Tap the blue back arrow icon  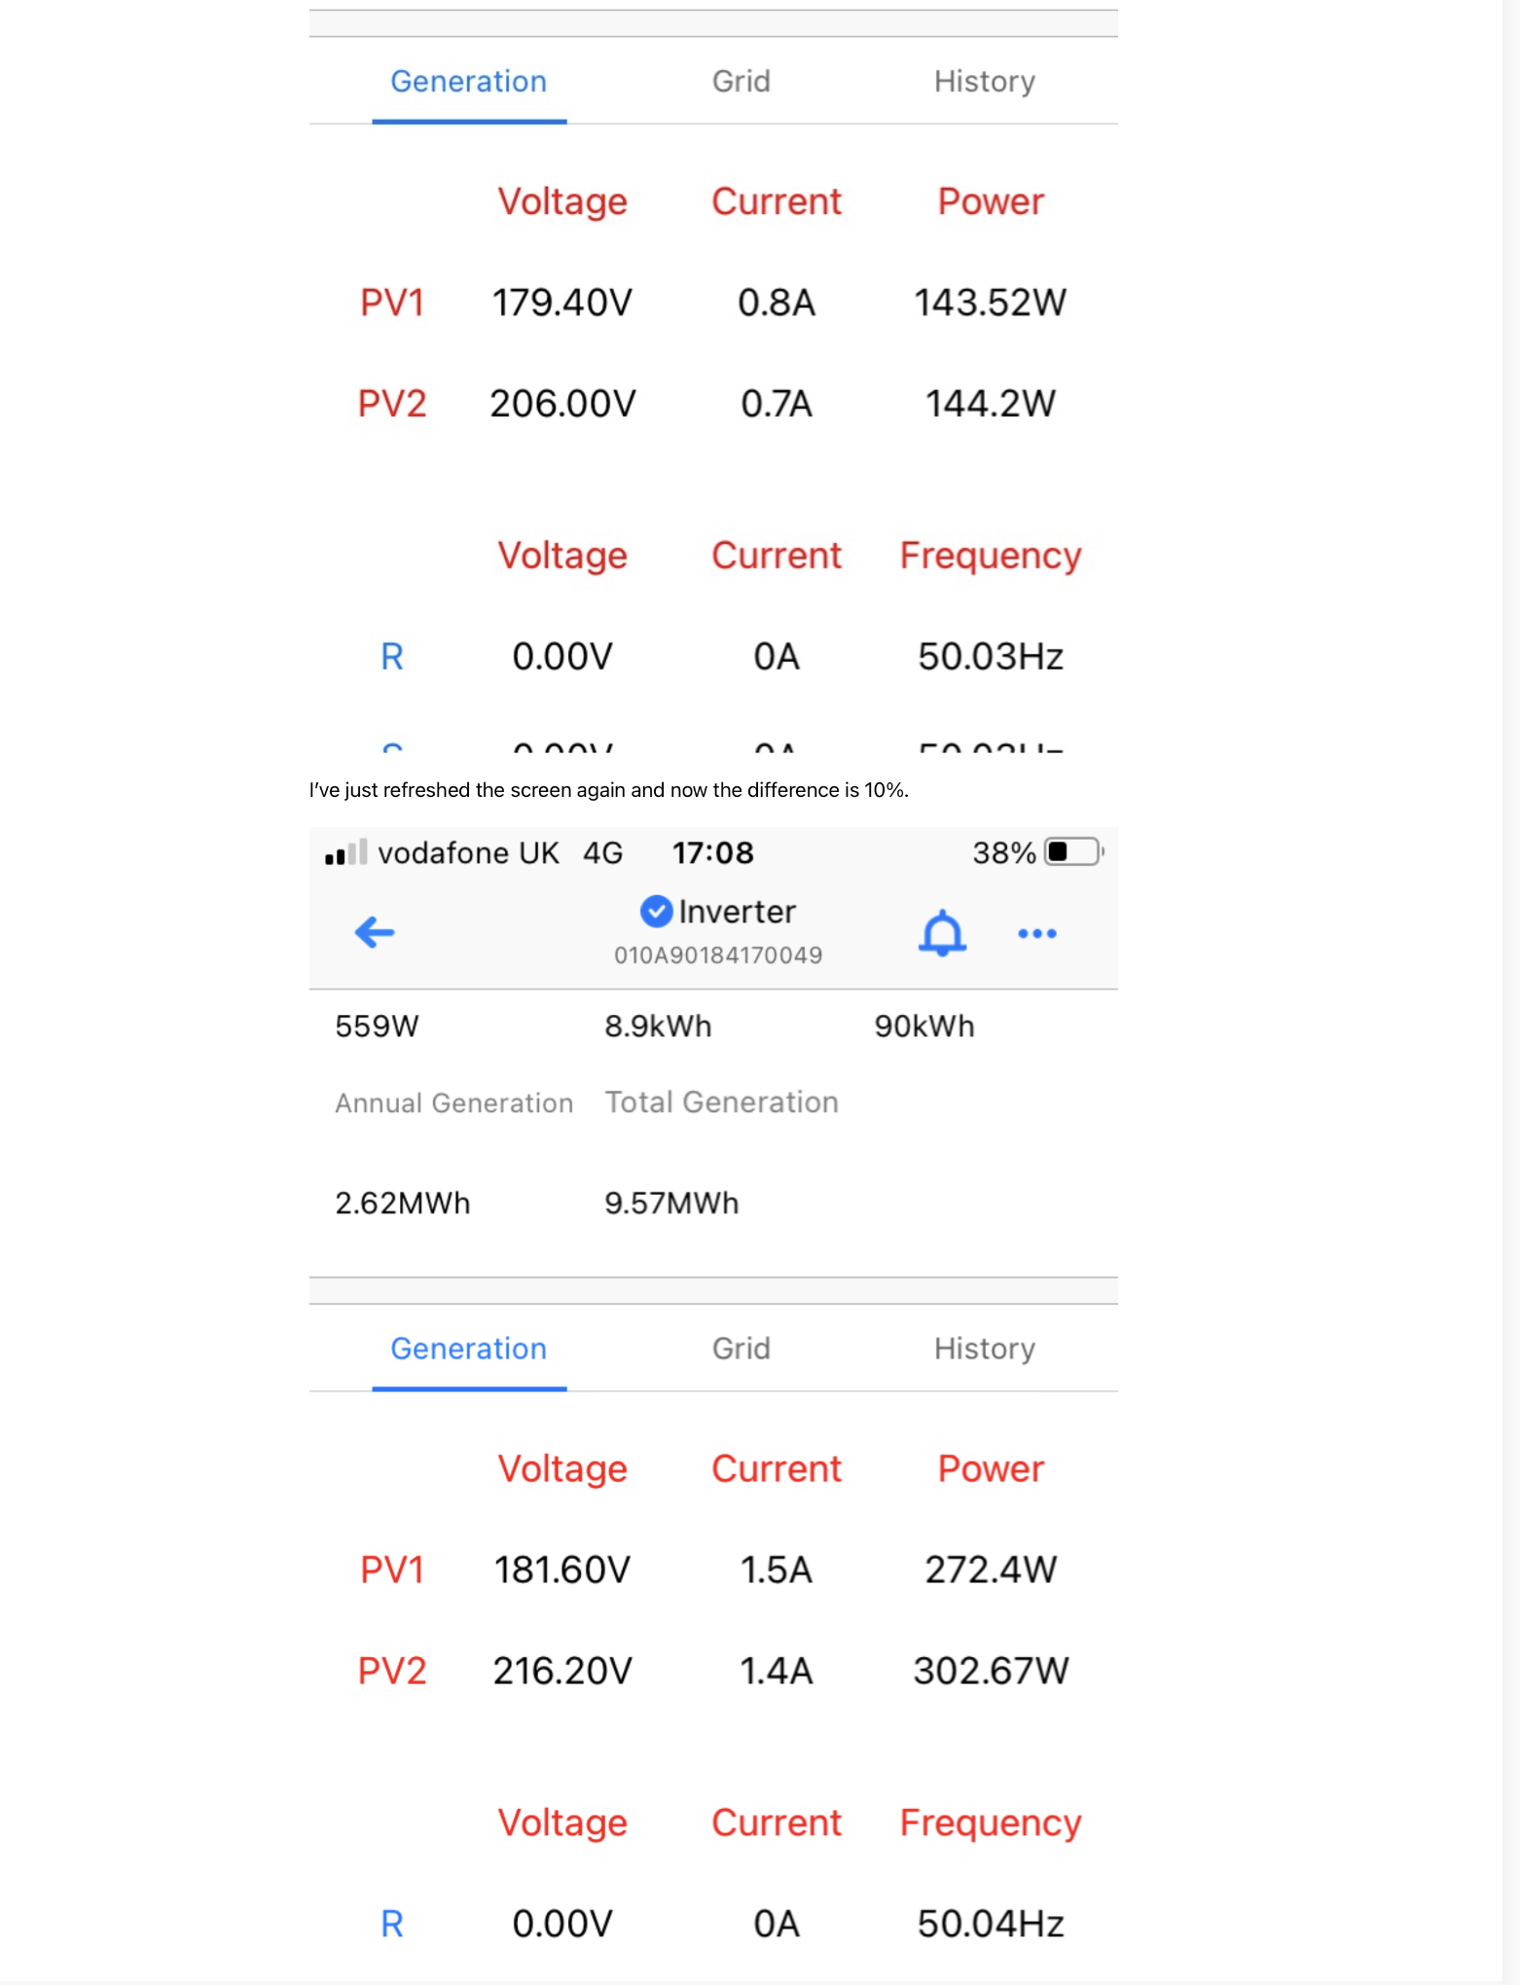[x=375, y=932]
